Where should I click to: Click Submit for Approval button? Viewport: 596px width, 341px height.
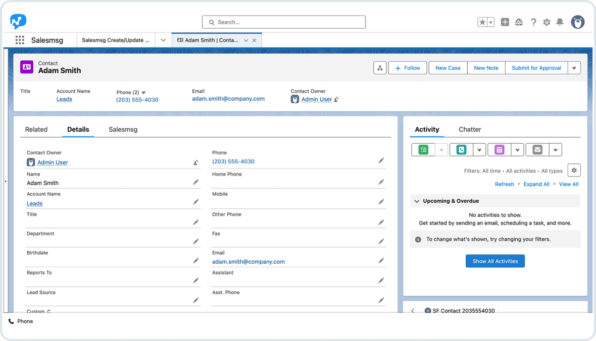536,68
